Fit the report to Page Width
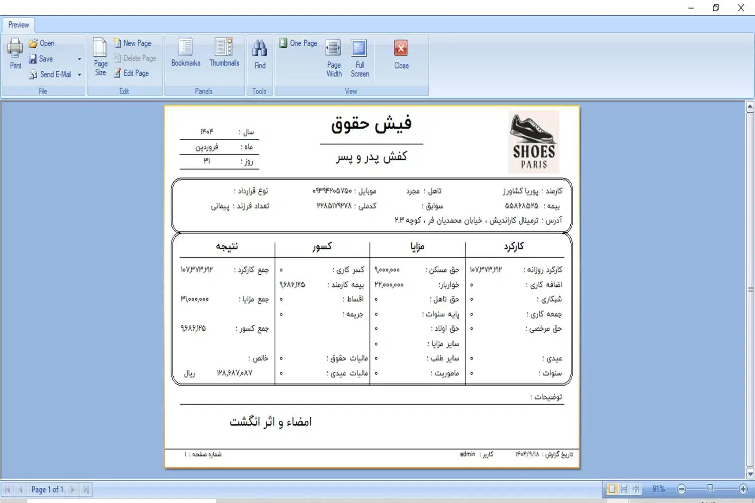 (334, 58)
